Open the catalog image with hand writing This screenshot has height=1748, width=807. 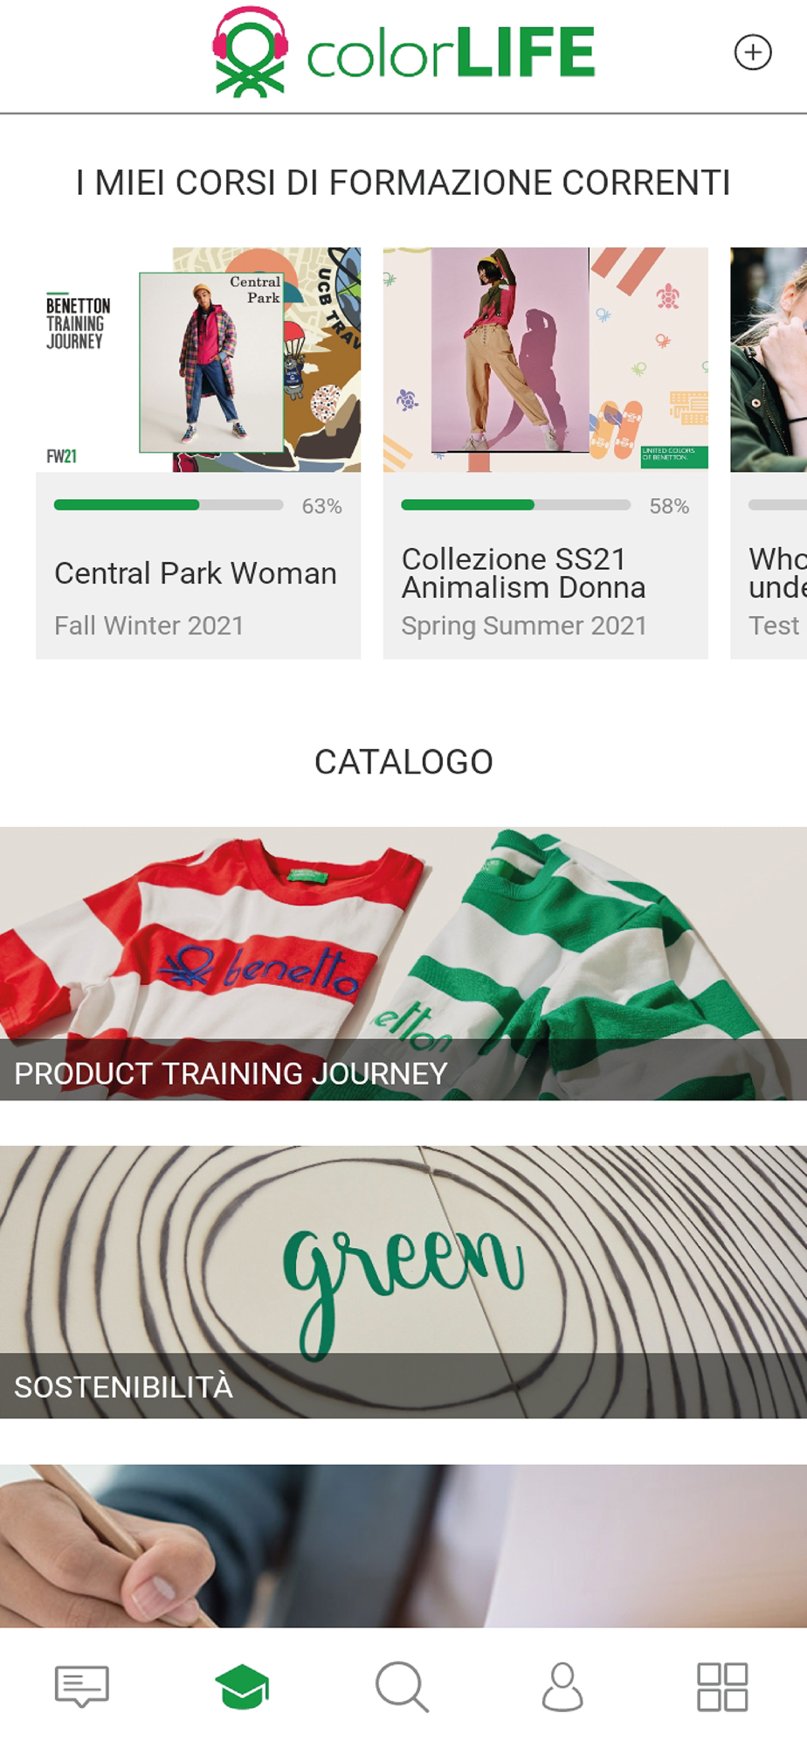(x=403, y=1545)
